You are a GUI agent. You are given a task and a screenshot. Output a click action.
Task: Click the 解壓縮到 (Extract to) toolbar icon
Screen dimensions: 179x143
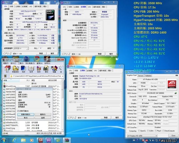click(x=16, y=68)
